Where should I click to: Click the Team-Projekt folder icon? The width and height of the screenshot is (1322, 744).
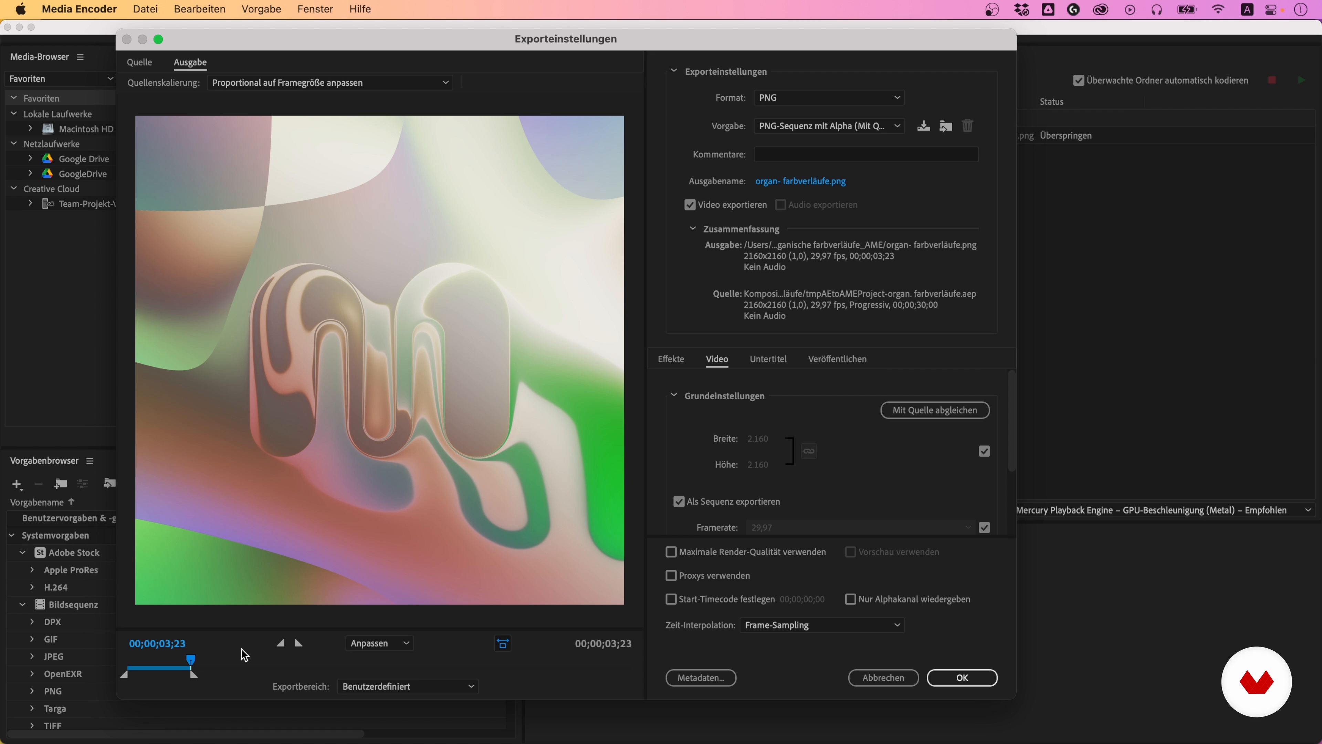(x=48, y=204)
